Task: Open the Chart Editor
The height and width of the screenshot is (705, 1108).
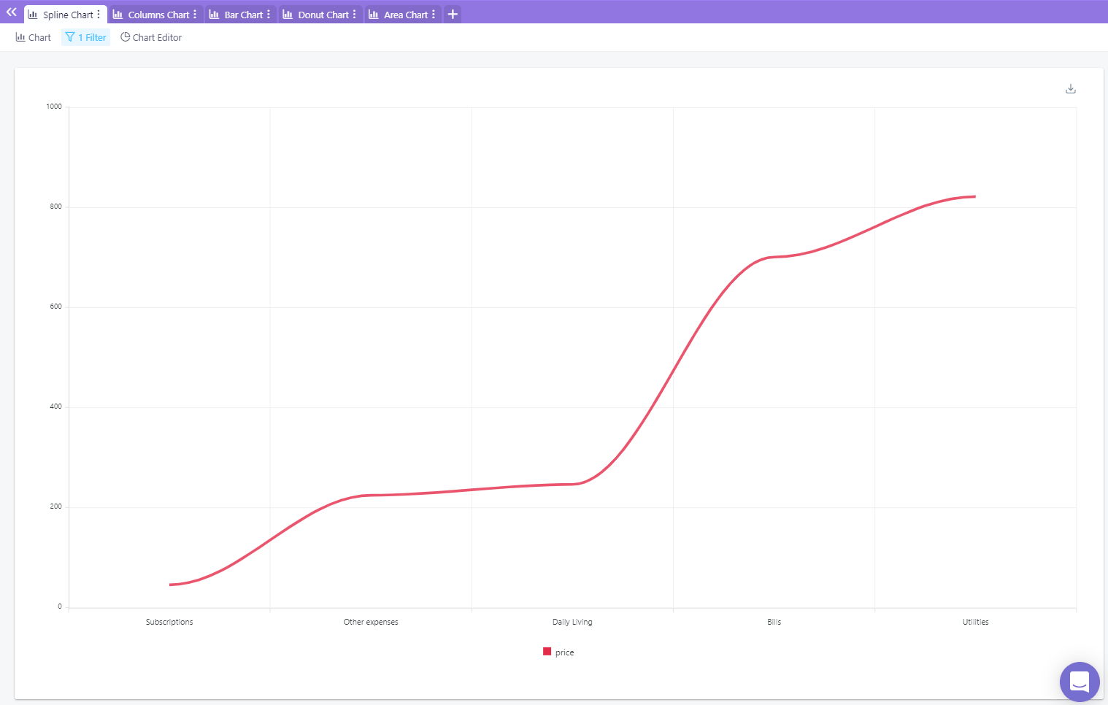Action: [157, 37]
